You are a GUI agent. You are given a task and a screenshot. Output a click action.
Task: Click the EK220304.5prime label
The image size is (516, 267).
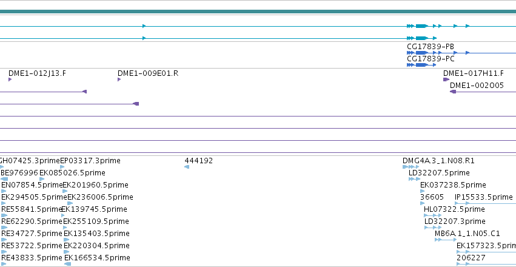click(96, 246)
